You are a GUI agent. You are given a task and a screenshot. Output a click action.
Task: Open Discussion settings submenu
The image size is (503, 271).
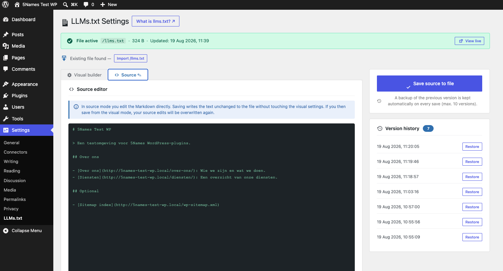14,180
